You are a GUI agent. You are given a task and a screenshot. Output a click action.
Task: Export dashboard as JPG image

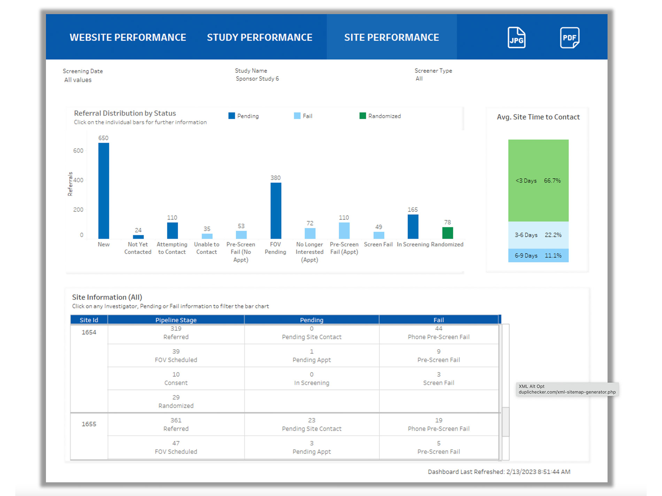tap(516, 37)
